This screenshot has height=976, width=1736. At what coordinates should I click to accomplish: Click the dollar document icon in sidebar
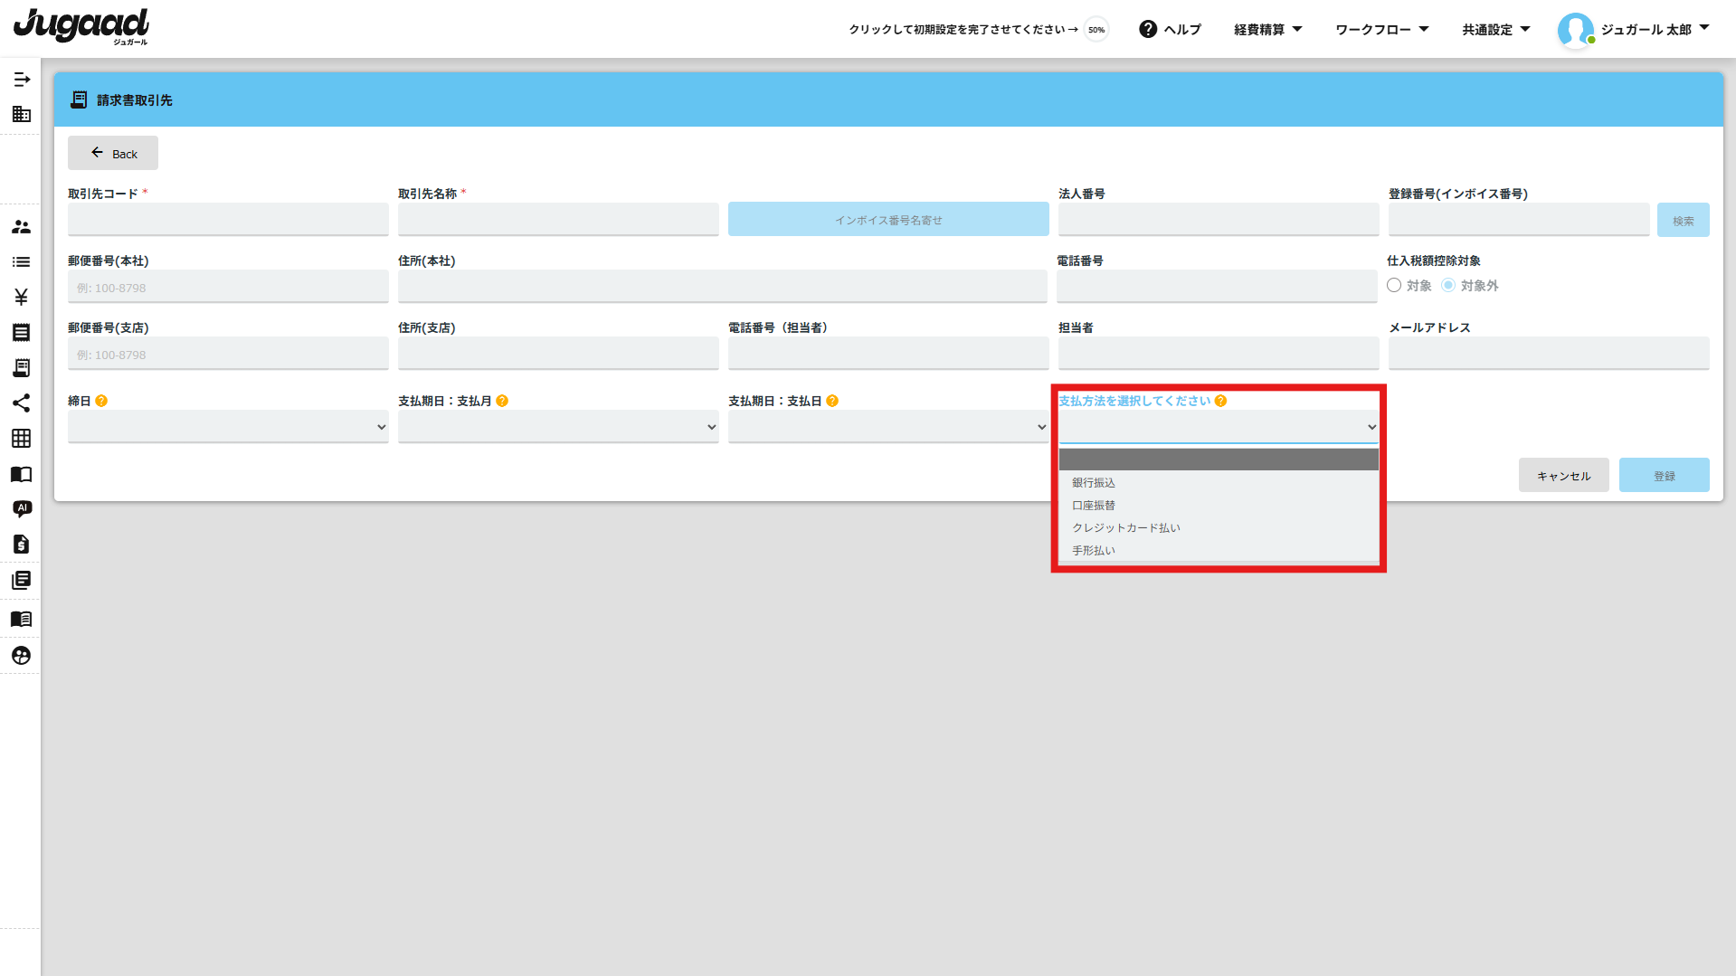(22, 545)
